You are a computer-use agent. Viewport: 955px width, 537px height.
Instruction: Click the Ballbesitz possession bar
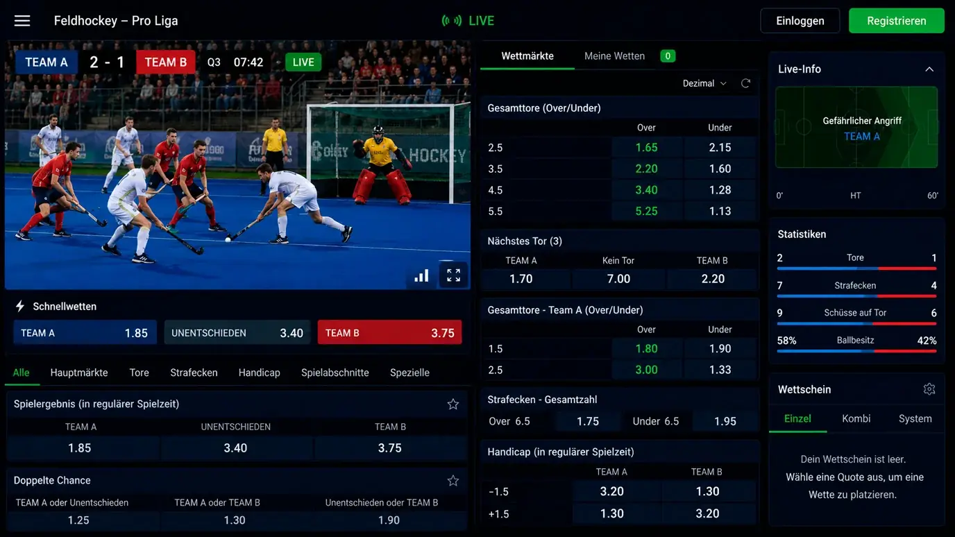[x=856, y=351]
